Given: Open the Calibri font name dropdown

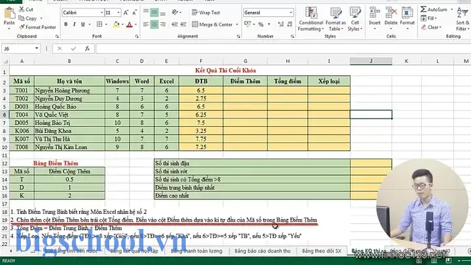Looking at the screenshot, I should (101, 12).
